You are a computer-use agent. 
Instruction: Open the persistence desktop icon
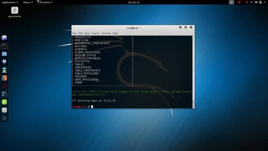(x=15, y=12)
